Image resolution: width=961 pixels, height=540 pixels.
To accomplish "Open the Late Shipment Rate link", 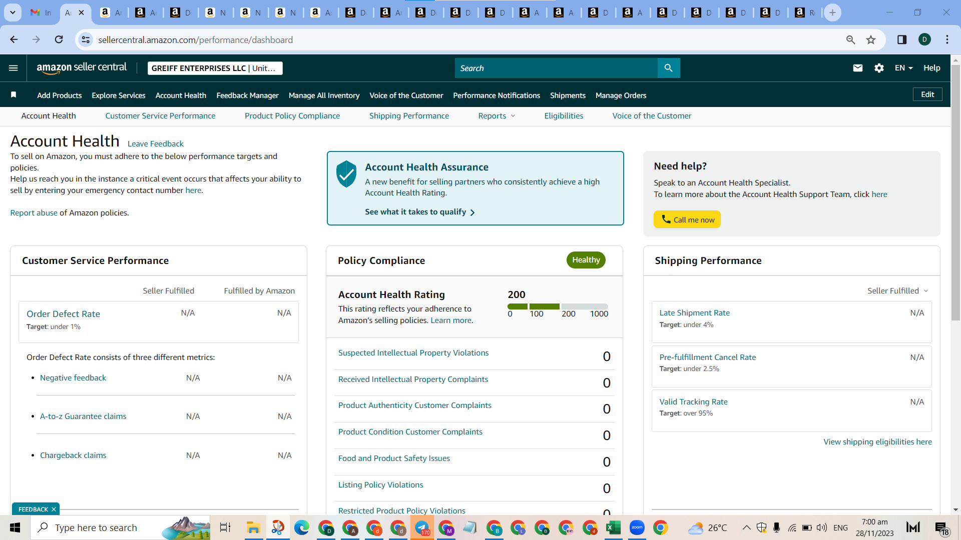I will point(695,313).
